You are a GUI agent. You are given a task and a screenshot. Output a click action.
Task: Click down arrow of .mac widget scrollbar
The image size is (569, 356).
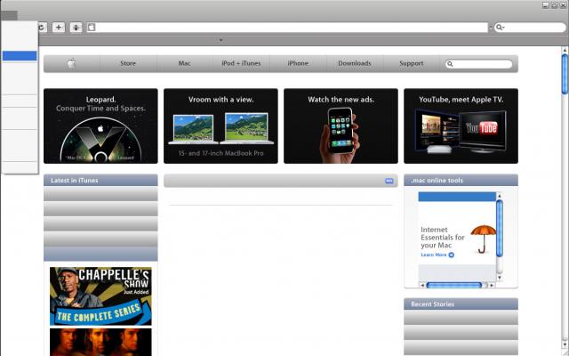pos(500,278)
